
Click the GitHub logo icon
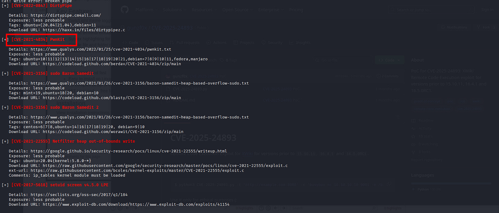(x=124, y=10)
